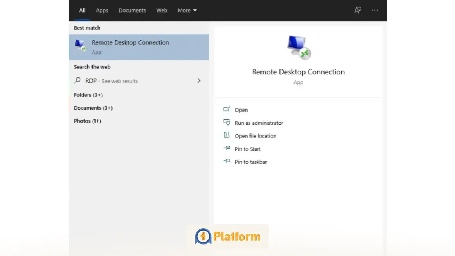Click the Pin to Start pin icon
Screen dimensions: 455x256
click(x=227, y=149)
